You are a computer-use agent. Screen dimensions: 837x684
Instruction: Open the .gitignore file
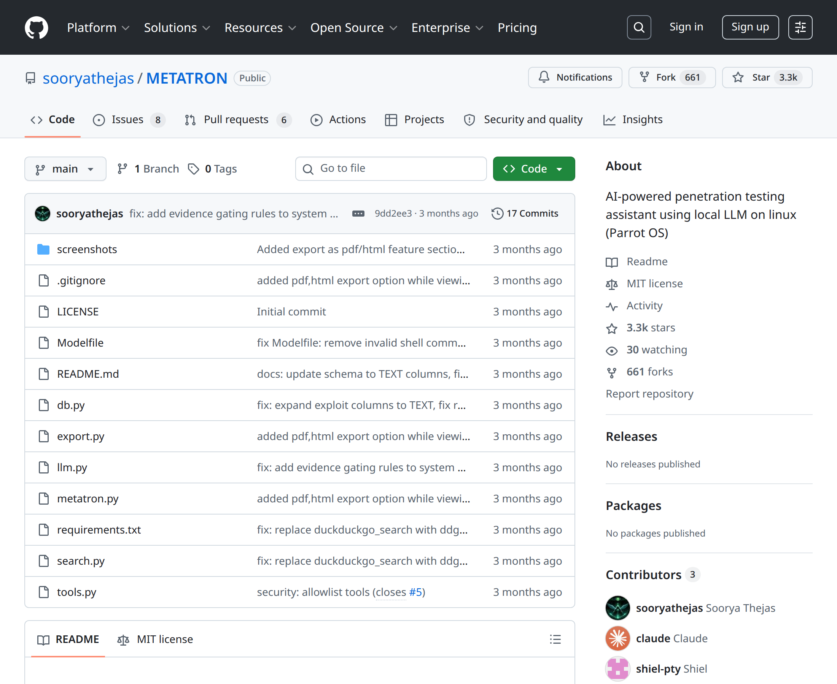(81, 280)
